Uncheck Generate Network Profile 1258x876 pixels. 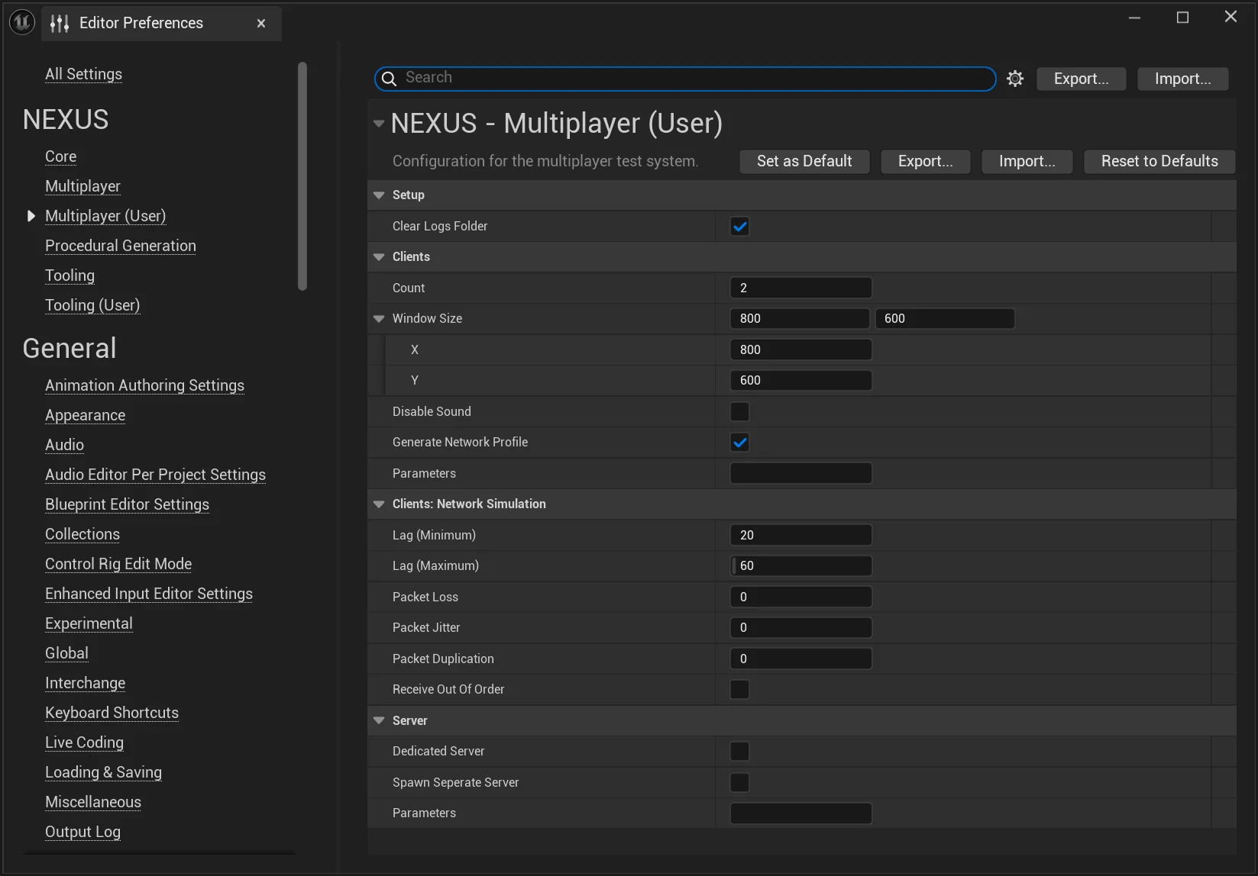[x=740, y=443]
